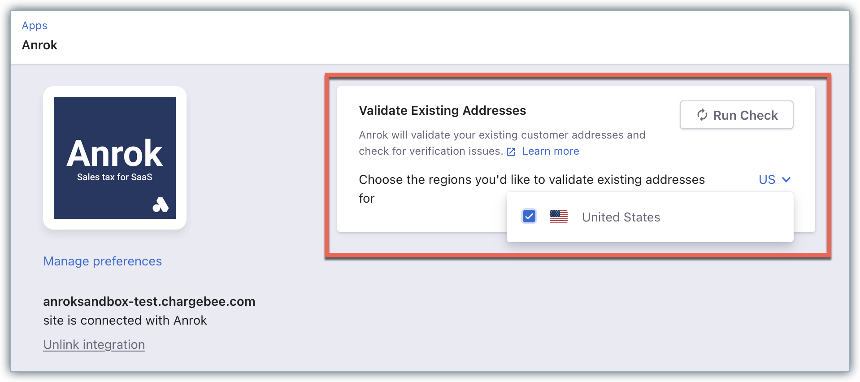Click the Apps breadcrumb link
860x382 pixels.
click(x=35, y=26)
